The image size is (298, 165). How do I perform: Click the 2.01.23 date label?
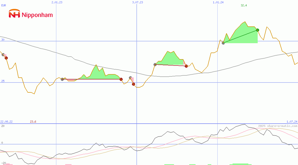57,2
